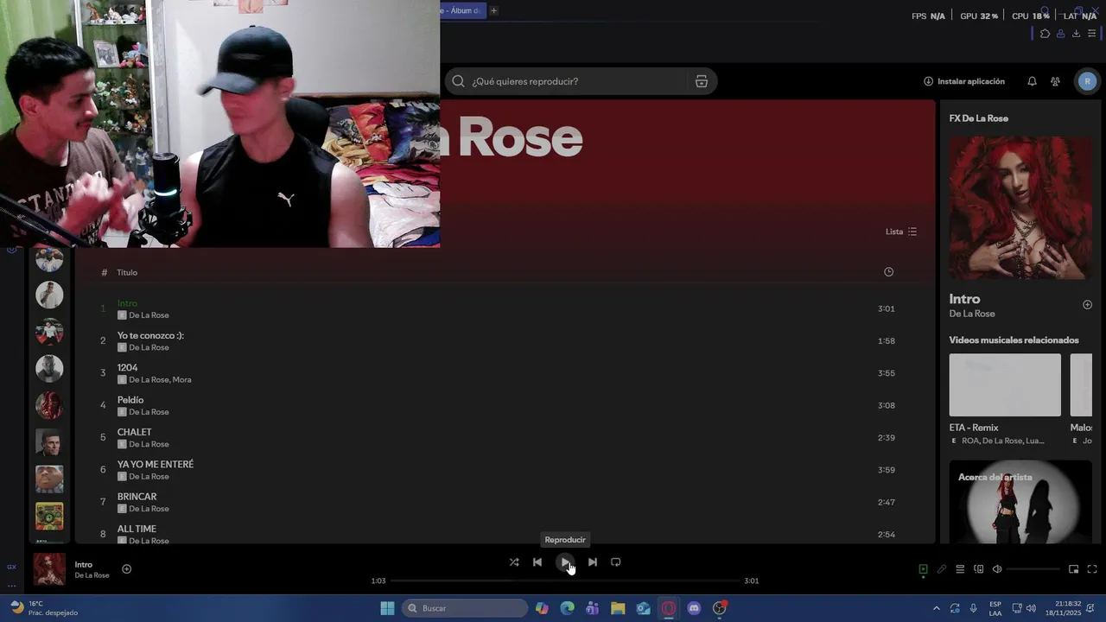Open De La Rose link under CHALET
This screenshot has height=622, width=1106.
(x=149, y=444)
